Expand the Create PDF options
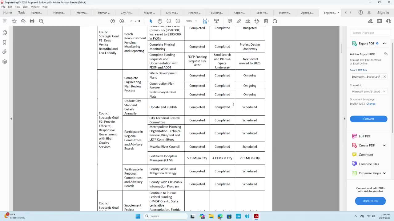Screen dimensions: 394x221 (x=384, y=145)
